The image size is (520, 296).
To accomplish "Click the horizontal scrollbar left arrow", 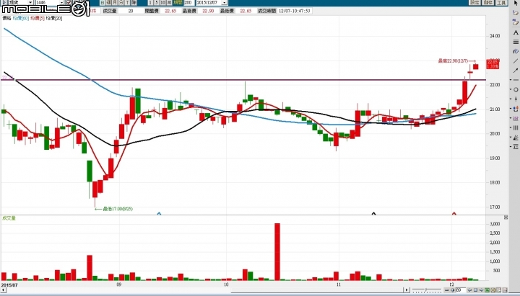I will click(x=3, y=290).
